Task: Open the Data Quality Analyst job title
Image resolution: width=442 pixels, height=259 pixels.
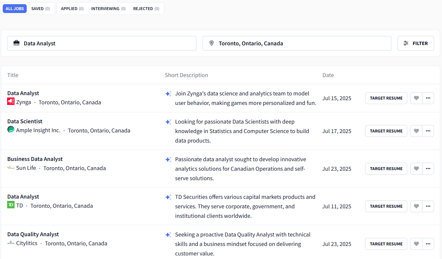Action: (x=33, y=234)
